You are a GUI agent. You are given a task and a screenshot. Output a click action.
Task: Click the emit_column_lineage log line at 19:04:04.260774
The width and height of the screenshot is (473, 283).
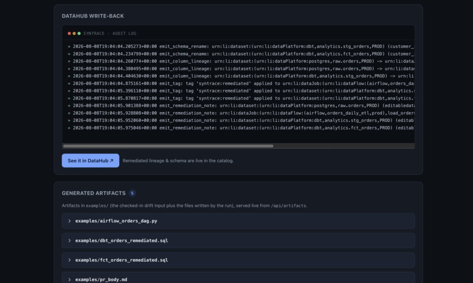pyautogui.click(x=241, y=61)
